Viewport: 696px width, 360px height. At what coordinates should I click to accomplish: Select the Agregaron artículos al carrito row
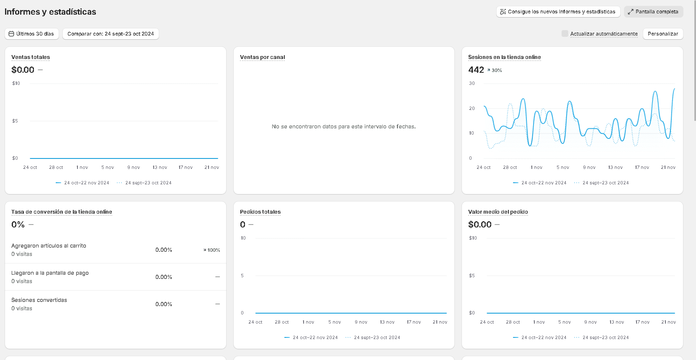(x=115, y=250)
